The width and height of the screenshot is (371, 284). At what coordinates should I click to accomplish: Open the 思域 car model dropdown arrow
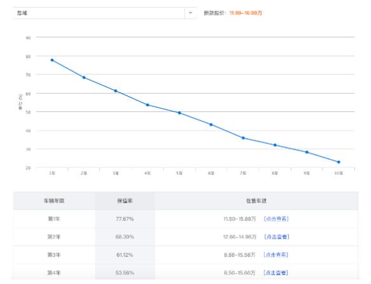point(190,13)
